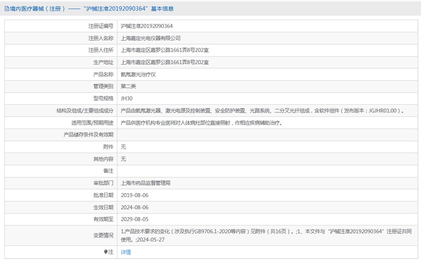The height and width of the screenshot is (262, 421).
Task: Click the document icon in the page header
Action: 7,9
